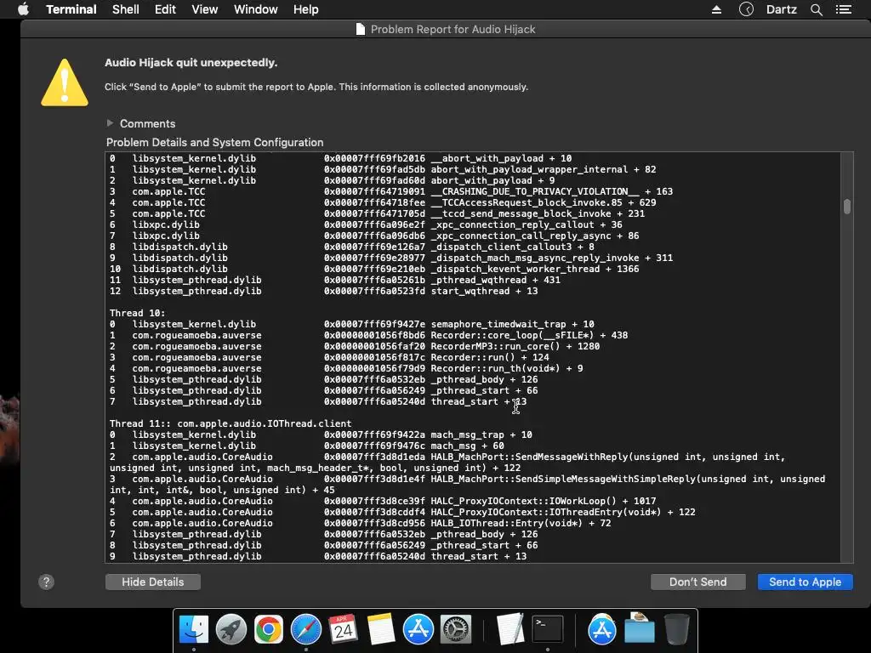The image size is (871, 653).
Task: Open Google Chrome from the Dock
Action: pyautogui.click(x=268, y=630)
